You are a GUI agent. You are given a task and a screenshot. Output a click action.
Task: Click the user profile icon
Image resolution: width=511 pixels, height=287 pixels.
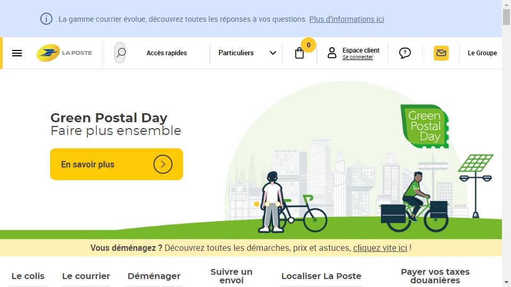[332, 53]
